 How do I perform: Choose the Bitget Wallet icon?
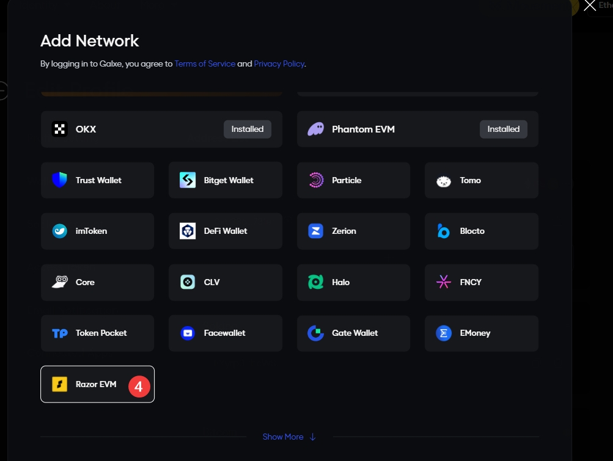coord(188,180)
